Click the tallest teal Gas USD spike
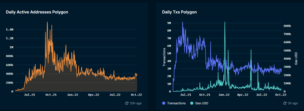 (225, 22)
